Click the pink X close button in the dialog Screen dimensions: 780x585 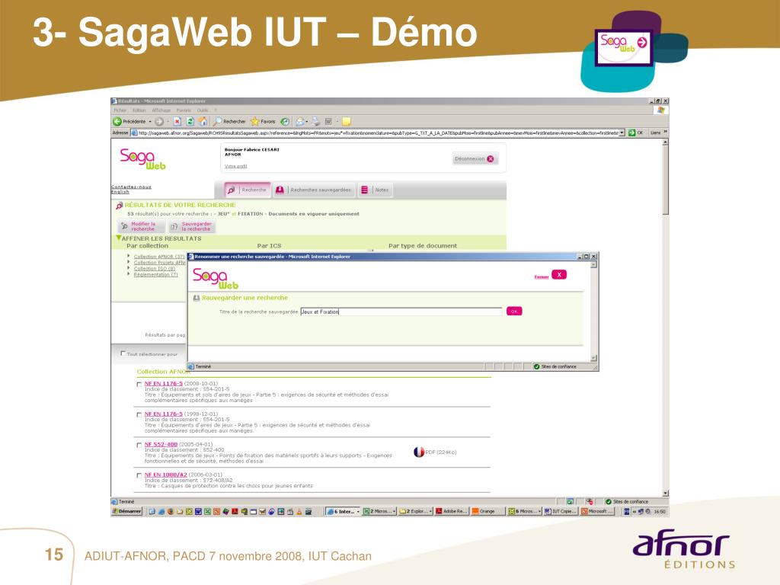(559, 274)
